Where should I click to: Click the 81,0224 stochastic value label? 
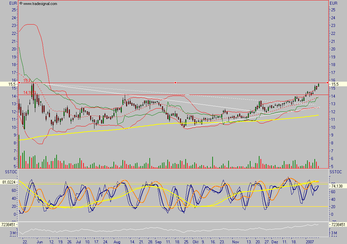[9, 182]
